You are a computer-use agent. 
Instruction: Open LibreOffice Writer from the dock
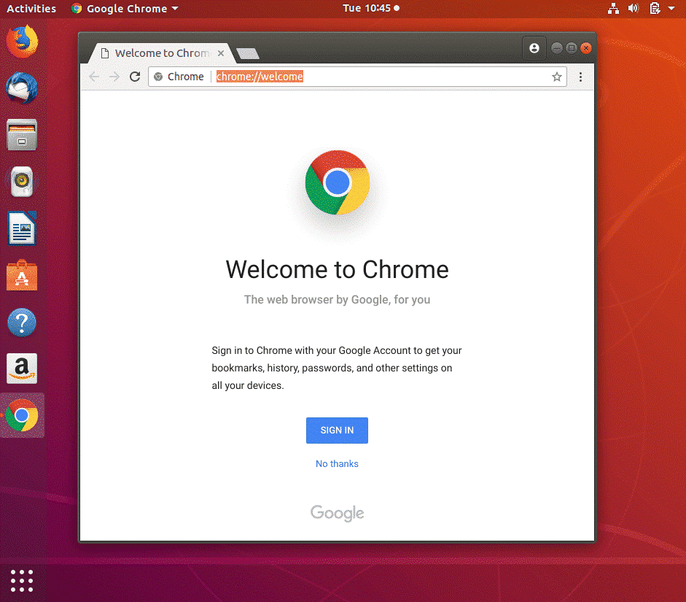22,228
